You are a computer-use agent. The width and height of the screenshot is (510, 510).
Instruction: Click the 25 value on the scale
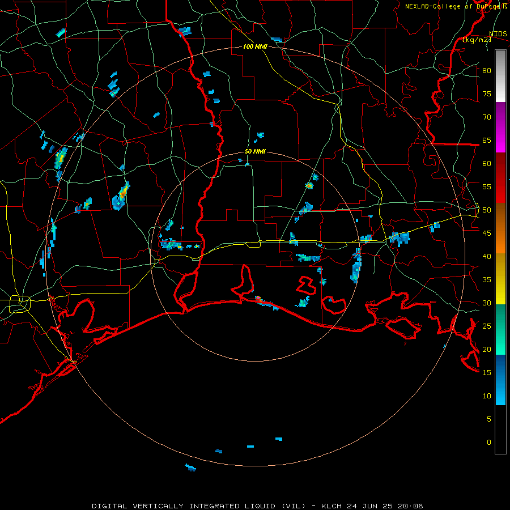487,326
